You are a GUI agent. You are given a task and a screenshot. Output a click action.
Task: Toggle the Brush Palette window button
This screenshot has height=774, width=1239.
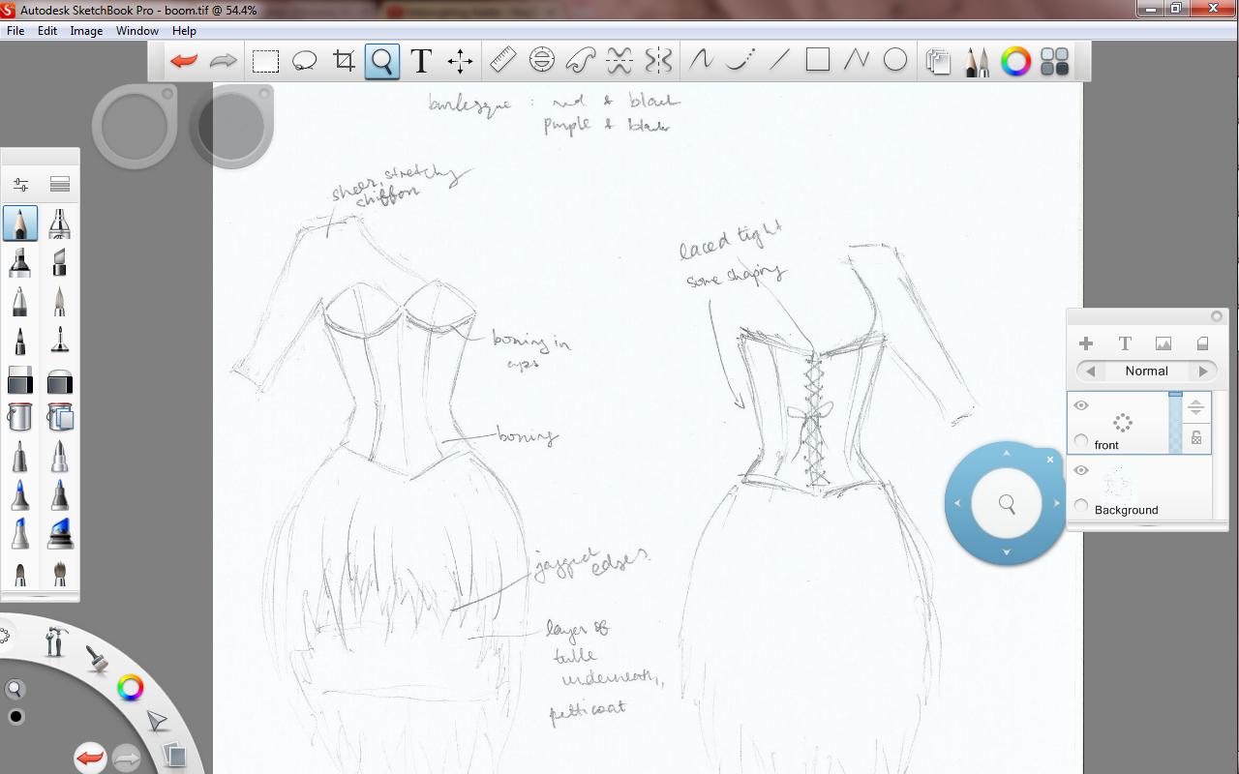pos(977,62)
